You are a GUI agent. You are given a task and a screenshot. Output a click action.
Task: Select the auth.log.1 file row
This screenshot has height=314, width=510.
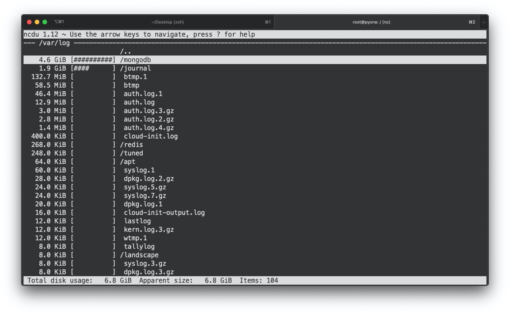tap(143, 94)
